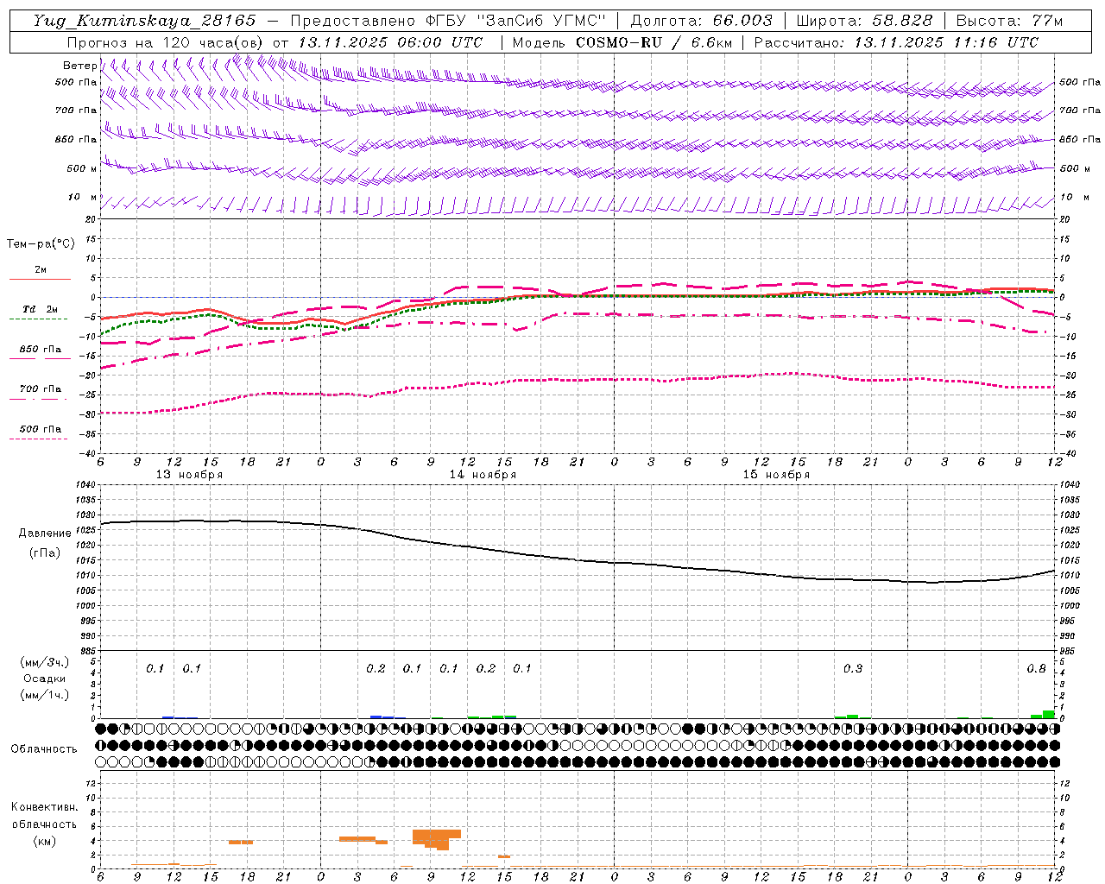Click the "15 ноября" date label
Image resolution: width=1105 pixels, height=884 pixels.
tap(776, 475)
